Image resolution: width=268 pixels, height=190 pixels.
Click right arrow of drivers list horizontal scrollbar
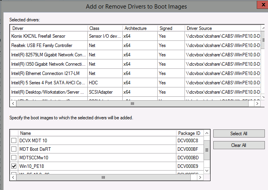[257, 103]
